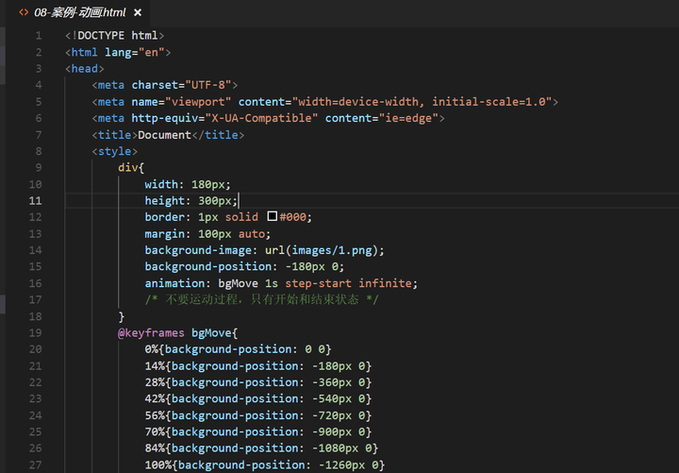The width and height of the screenshot is (679, 473).
Task: Select the 08-案例-动画.html tab title
Action: point(80,12)
